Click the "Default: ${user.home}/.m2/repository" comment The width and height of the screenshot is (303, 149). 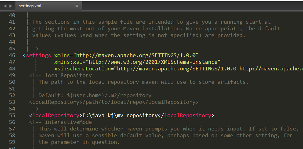pos(95,96)
